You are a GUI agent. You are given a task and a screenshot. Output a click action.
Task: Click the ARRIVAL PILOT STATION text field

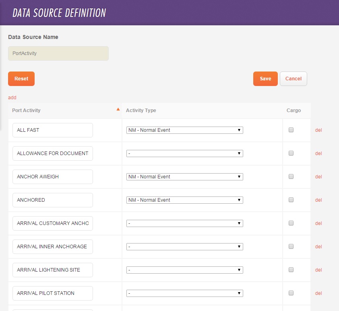tap(53, 293)
